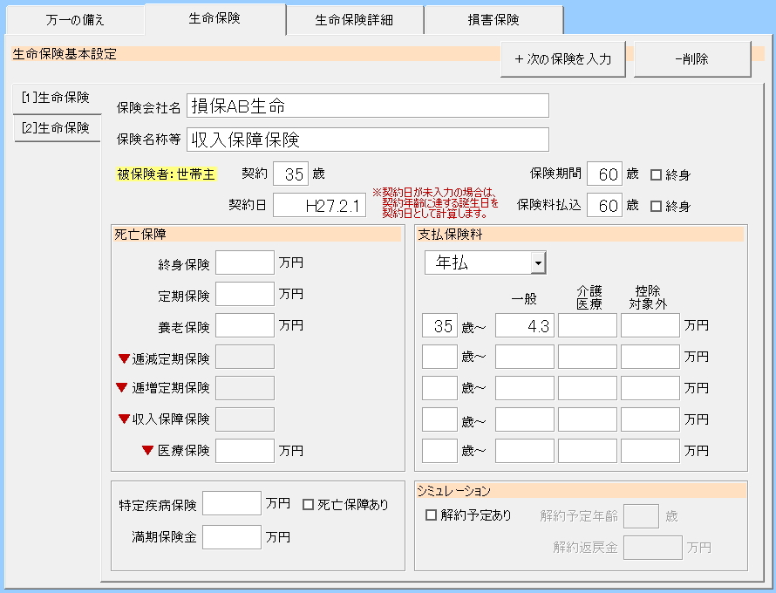The width and height of the screenshot is (776, 593).
Task: Click red triangle beside 医療保険
Action: 147,451
